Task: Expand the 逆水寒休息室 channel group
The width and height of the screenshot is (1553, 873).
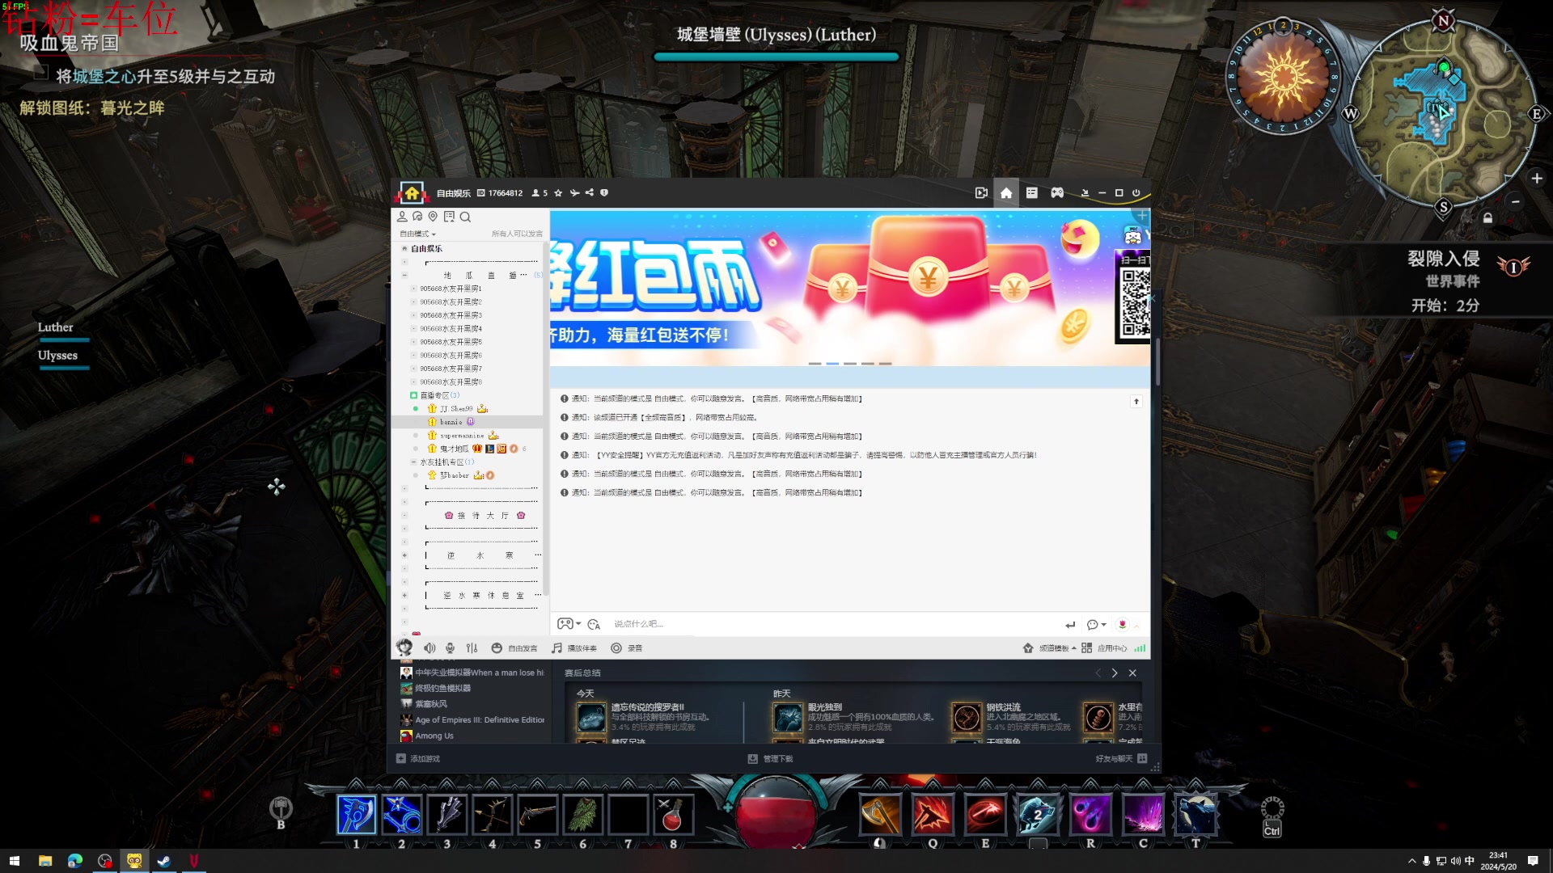Action: pyautogui.click(x=404, y=596)
